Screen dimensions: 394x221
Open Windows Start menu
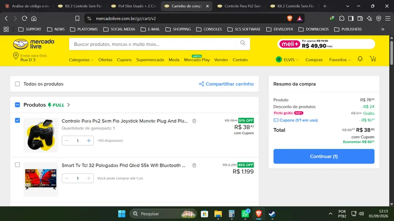click(122, 214)
